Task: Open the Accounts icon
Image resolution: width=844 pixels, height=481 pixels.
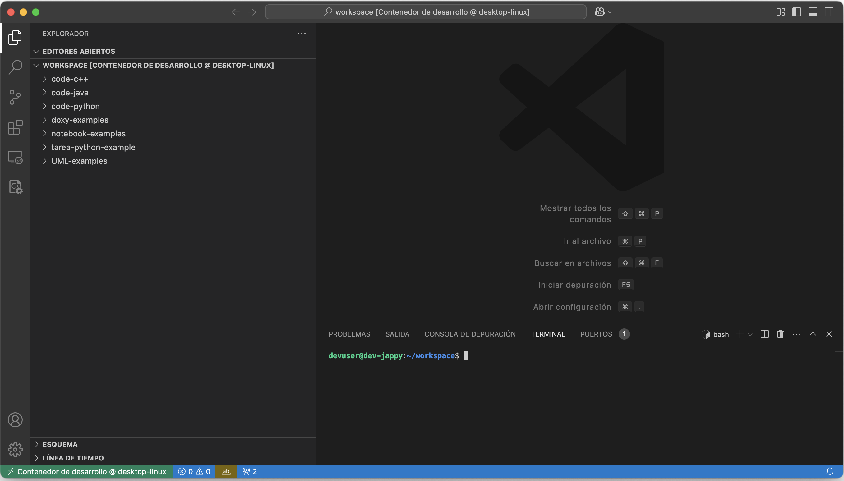Action: coord(15,419)
